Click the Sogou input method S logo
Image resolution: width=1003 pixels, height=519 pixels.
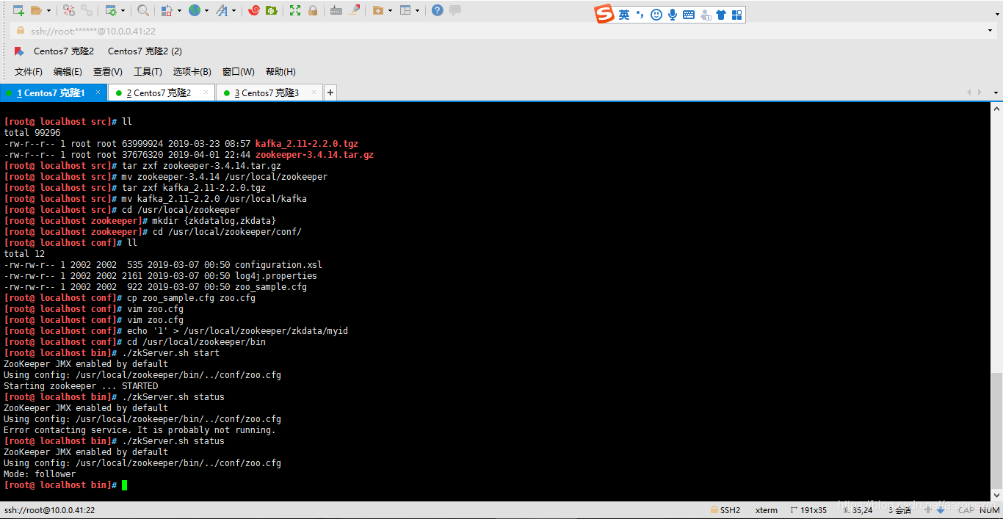604,14
